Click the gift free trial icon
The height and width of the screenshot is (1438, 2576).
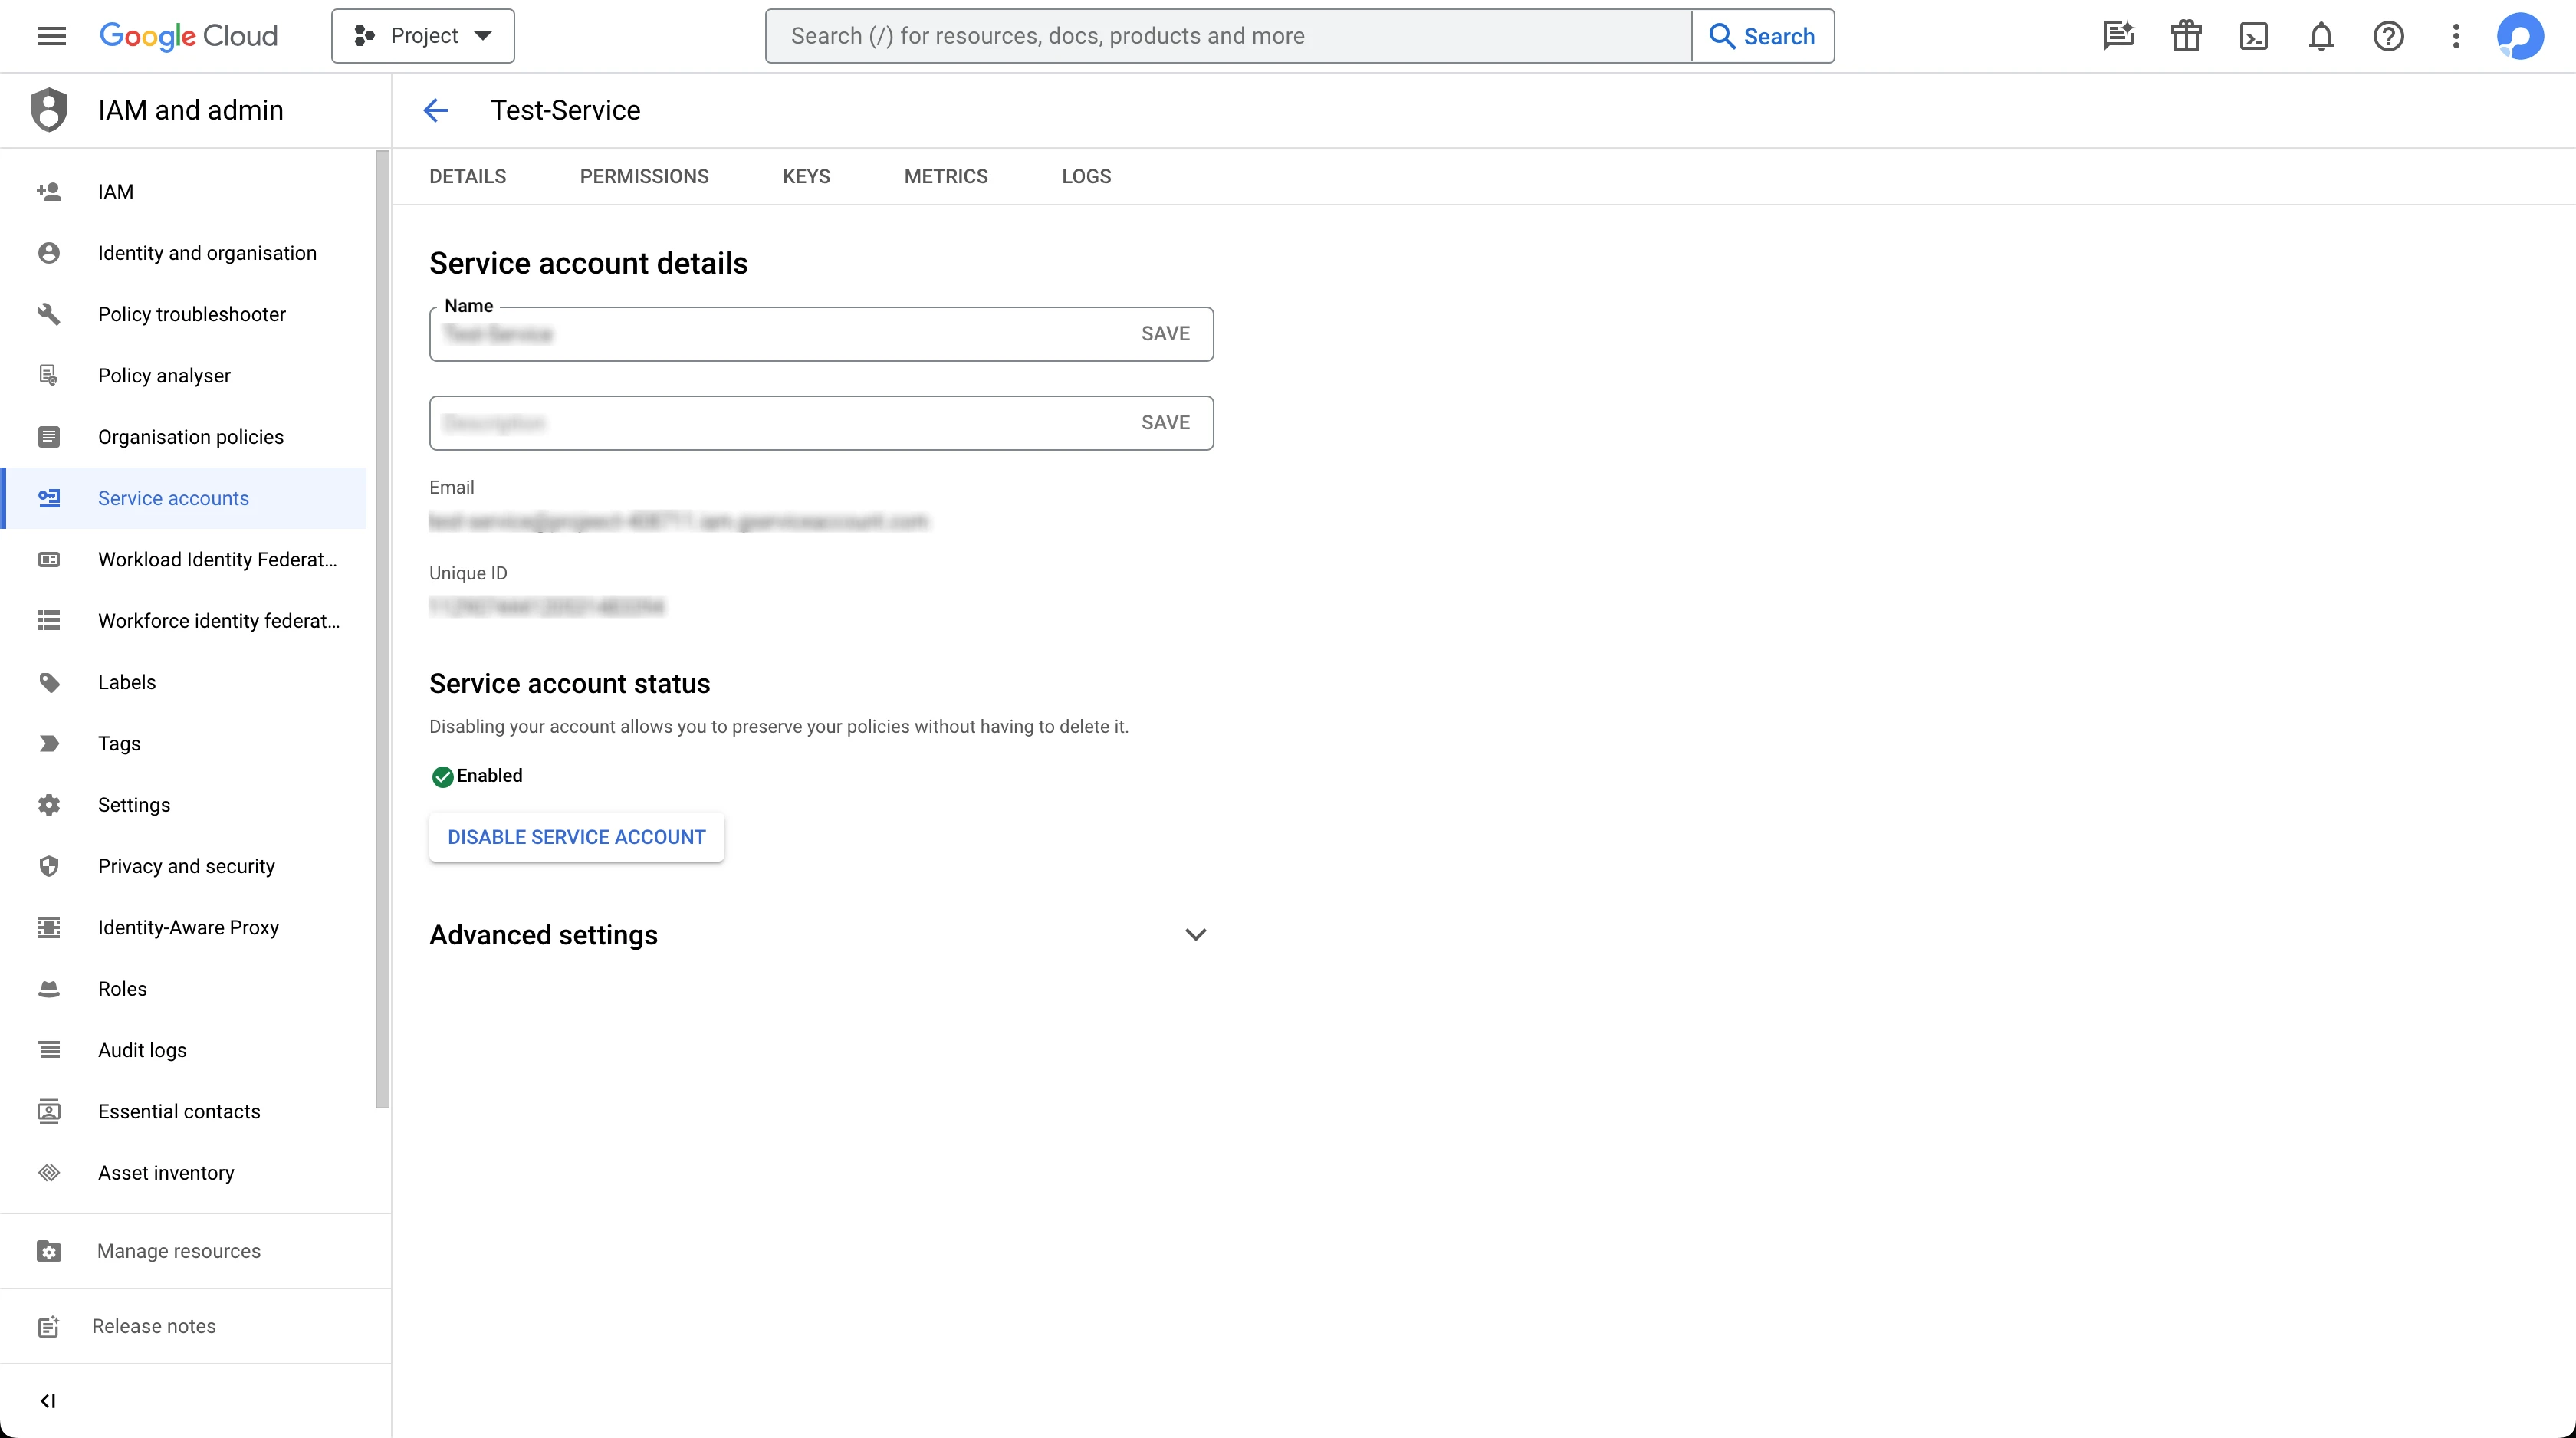pyautogui.click(x=2186, y=36)
